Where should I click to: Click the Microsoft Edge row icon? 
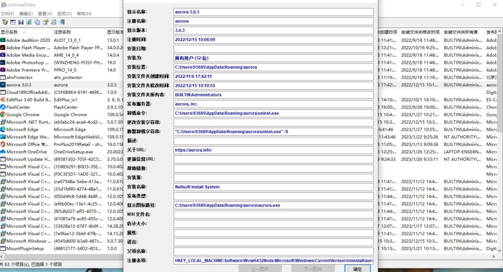pos(3,129)
